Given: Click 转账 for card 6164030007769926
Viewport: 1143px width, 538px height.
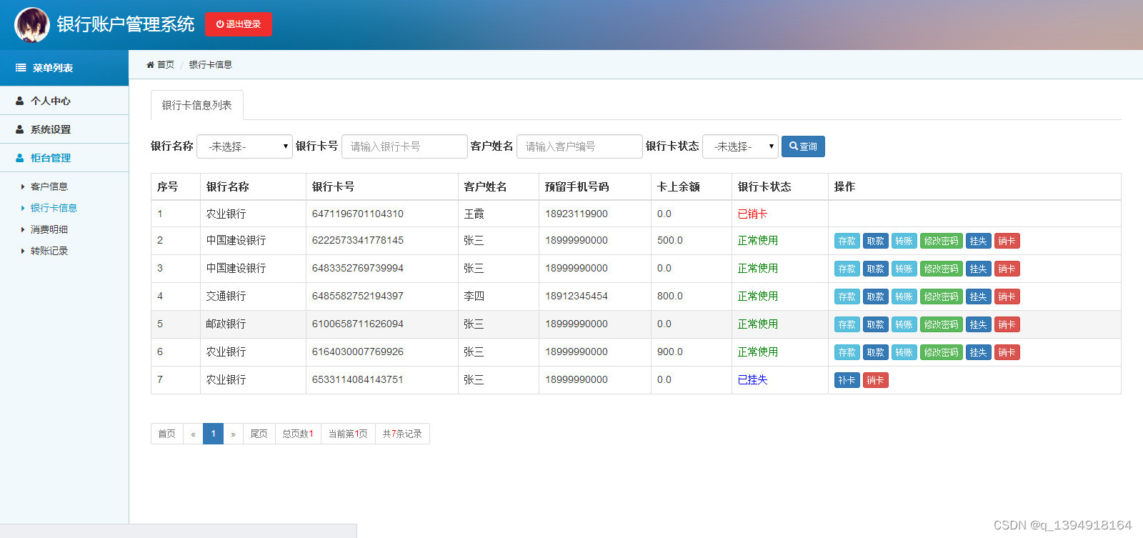Looking at the screenshot, I should pyautogui.click(x=904, y=353).
